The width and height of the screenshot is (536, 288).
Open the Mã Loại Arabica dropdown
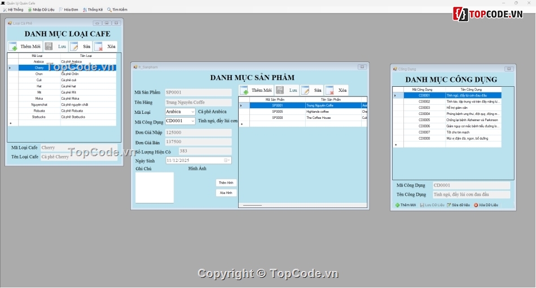pyautogui.click(x=192, y=112)
